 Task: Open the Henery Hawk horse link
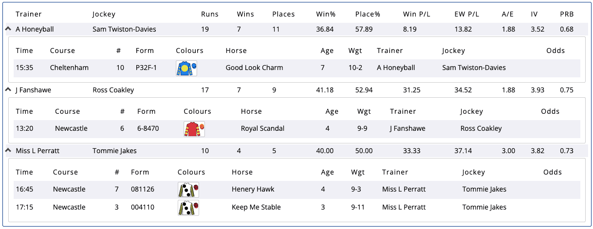point(253,190)
